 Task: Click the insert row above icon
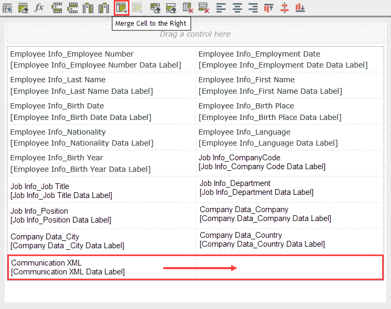[57, 8]
